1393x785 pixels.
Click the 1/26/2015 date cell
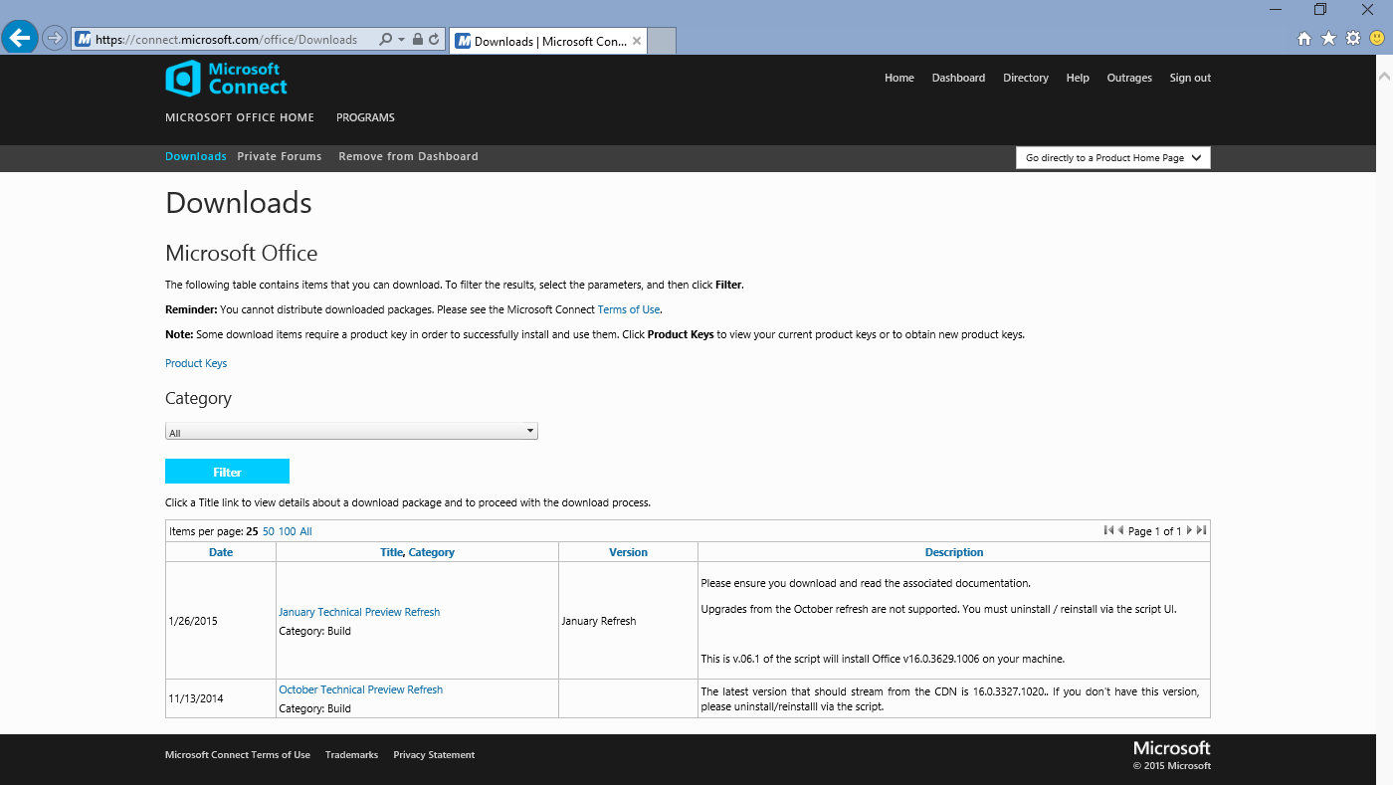click(221, 621)
